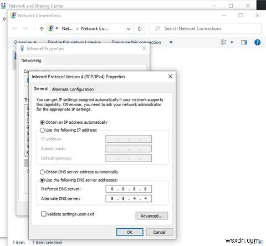The image size is (266, 246).
Task: Close the Ethernet Properties window
Action: 144,48
